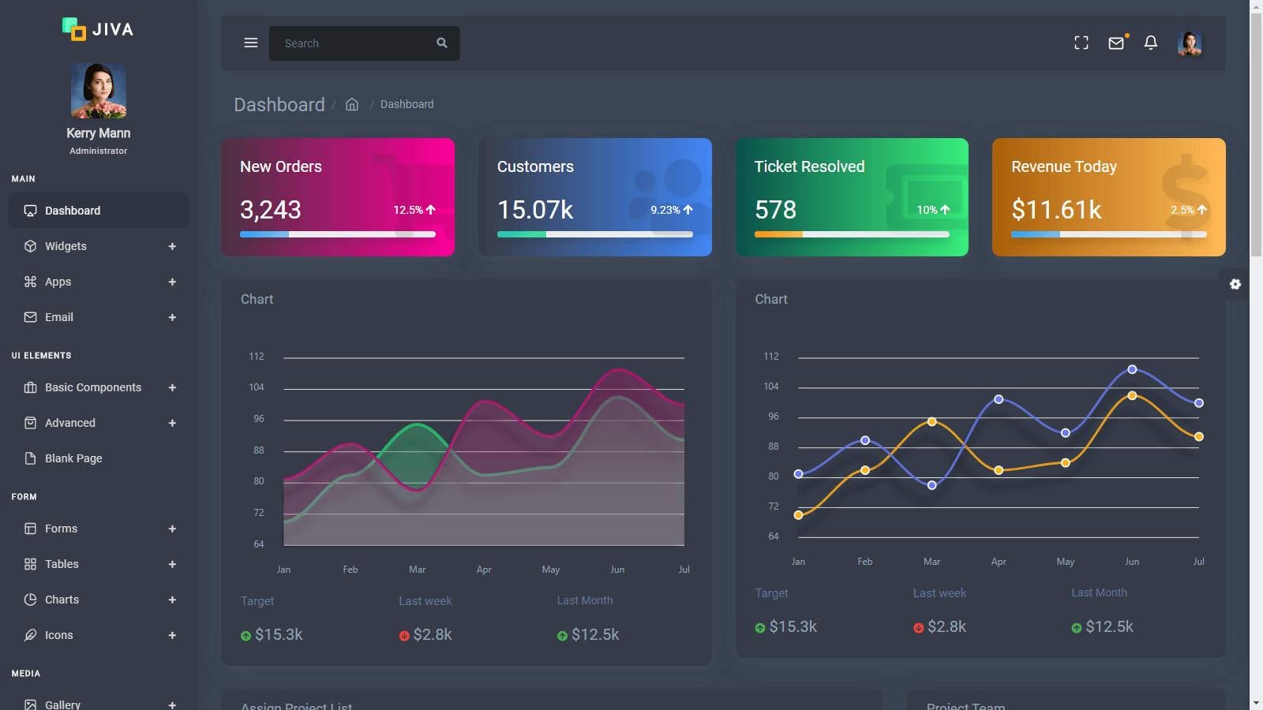Screen dimensions: 1263x710
Task: Click the Email envelope icon in sidebar
Action: pyautogui.click(x=31, y=317)
